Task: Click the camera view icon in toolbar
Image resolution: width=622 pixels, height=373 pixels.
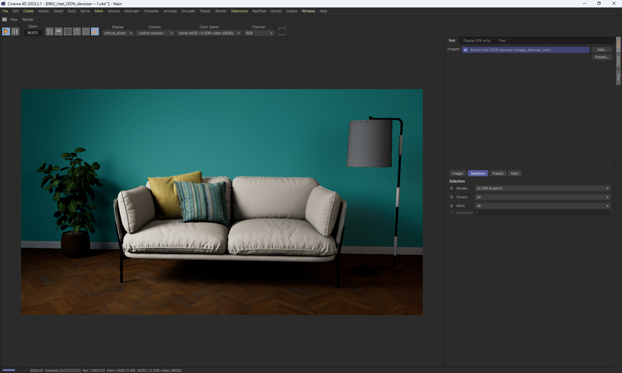Action: click(x=50, y=31)
